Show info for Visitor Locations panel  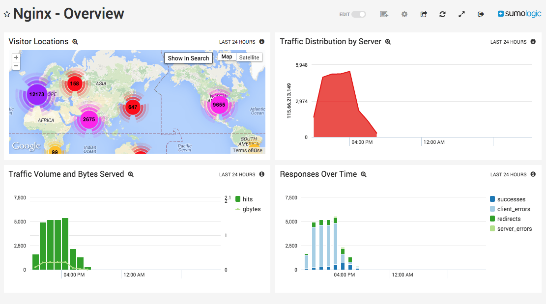coord(262,41)
